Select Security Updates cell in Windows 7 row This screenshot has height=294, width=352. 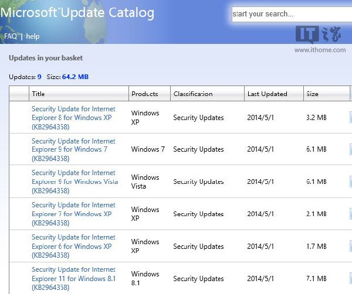pyautogui.click(x=198, y=149)
